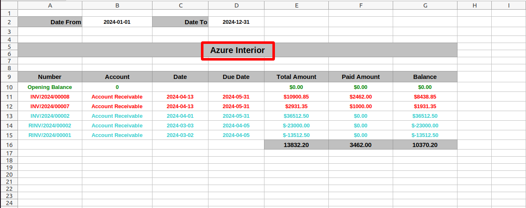Select column E header
Screen dimensions: 526x208
pos(296,5)
